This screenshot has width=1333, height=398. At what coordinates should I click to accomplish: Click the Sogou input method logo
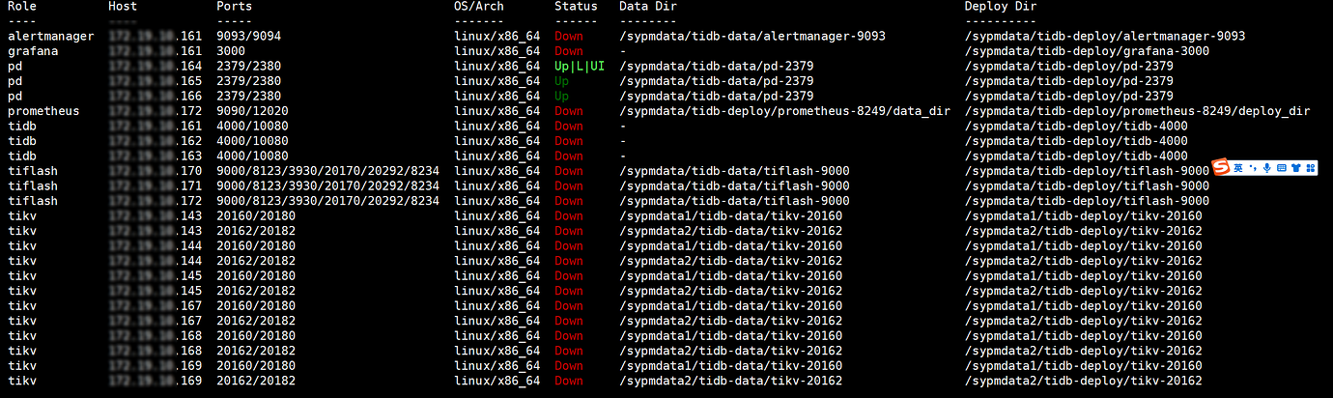tap(1221, 166)
